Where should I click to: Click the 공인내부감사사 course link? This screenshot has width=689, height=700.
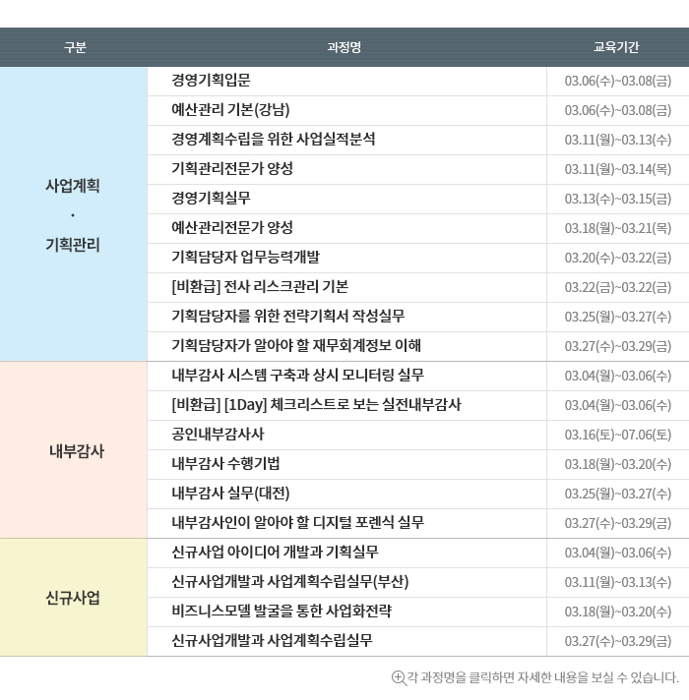tap(218, 435)
